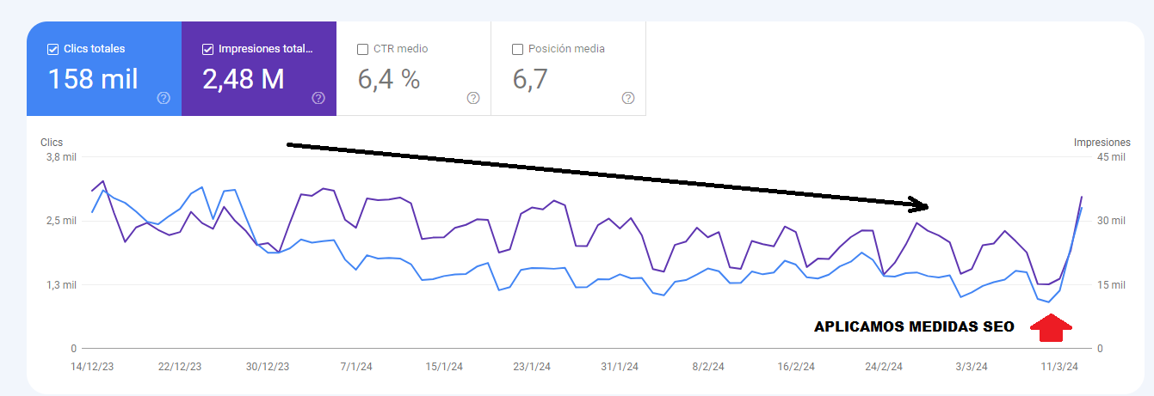
Task: Click the Clics axis title
Action: pyautogui.click(x=52, y=143)
